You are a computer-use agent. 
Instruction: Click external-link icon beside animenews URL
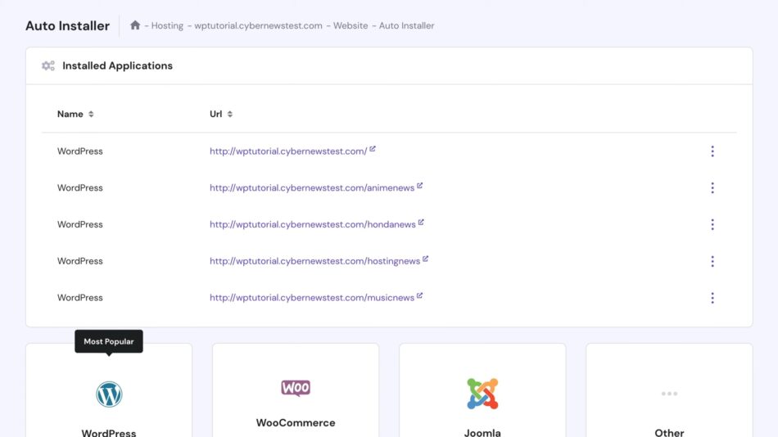tap(420, 186)
